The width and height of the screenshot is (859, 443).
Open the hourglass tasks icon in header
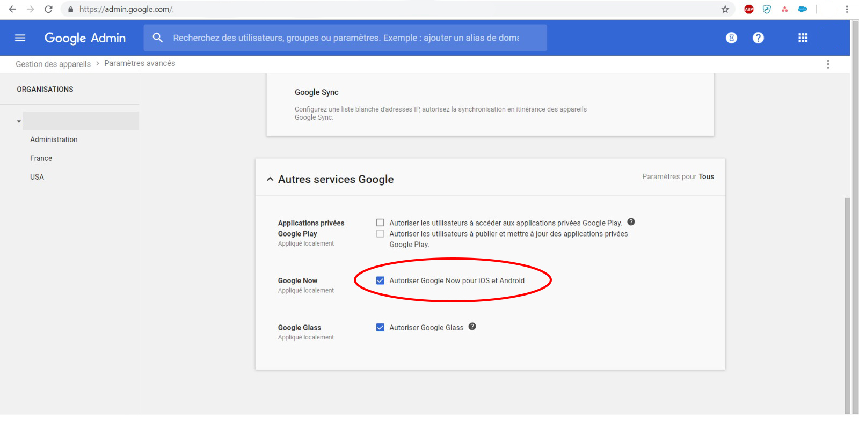[731, 38]
